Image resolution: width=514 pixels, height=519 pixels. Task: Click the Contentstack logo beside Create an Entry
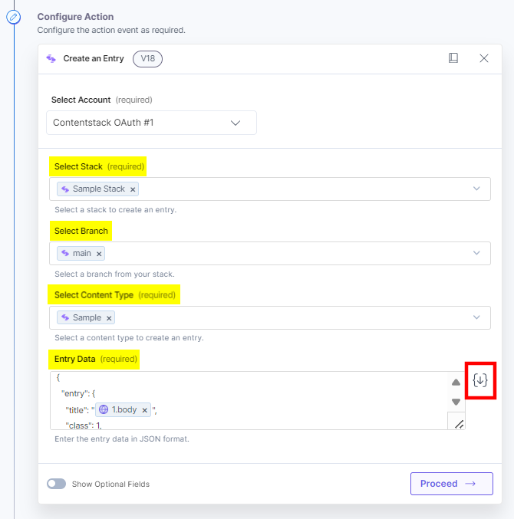51,58
